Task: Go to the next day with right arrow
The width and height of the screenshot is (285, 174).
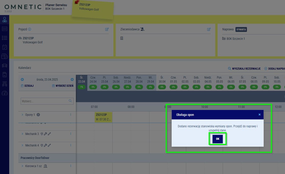Action: (x=72, y=80)
